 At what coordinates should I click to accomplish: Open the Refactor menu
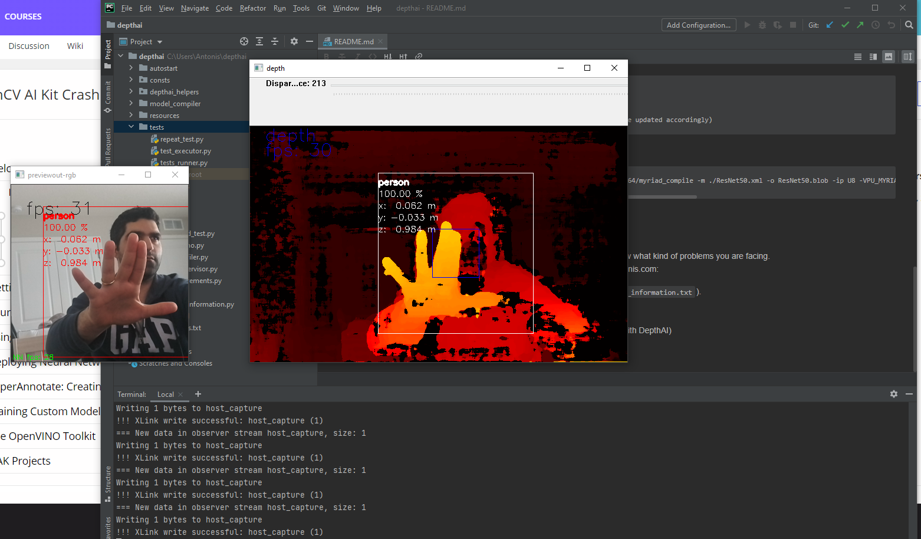tap(253, 8)
